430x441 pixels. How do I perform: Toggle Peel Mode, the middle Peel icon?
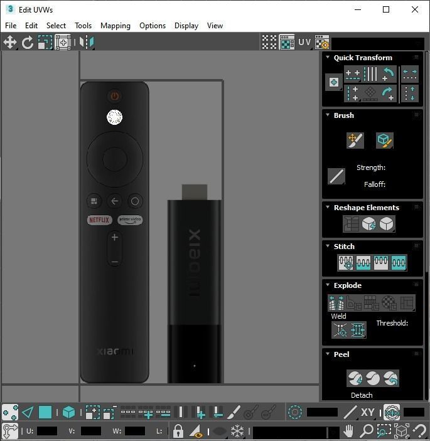click(x=373, y=378)
